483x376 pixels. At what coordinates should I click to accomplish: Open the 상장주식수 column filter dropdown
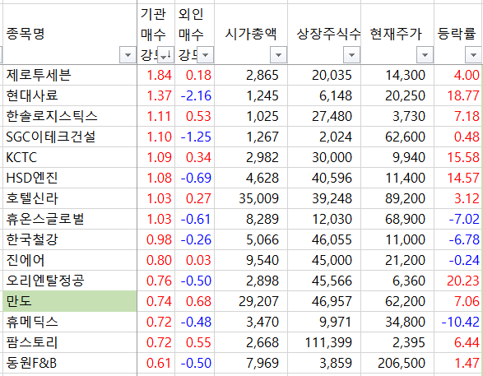[351, 55]
